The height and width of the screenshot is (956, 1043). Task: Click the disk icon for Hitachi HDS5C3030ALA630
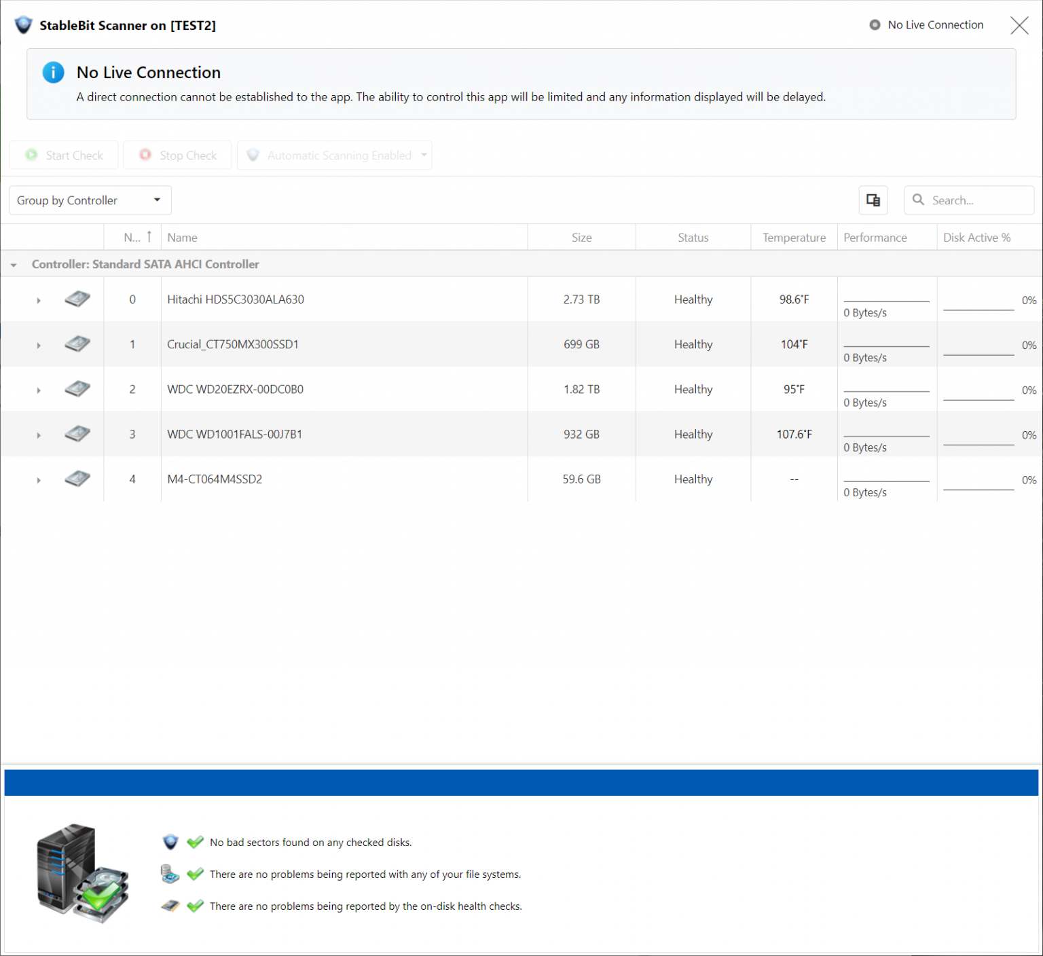[77, 299]
